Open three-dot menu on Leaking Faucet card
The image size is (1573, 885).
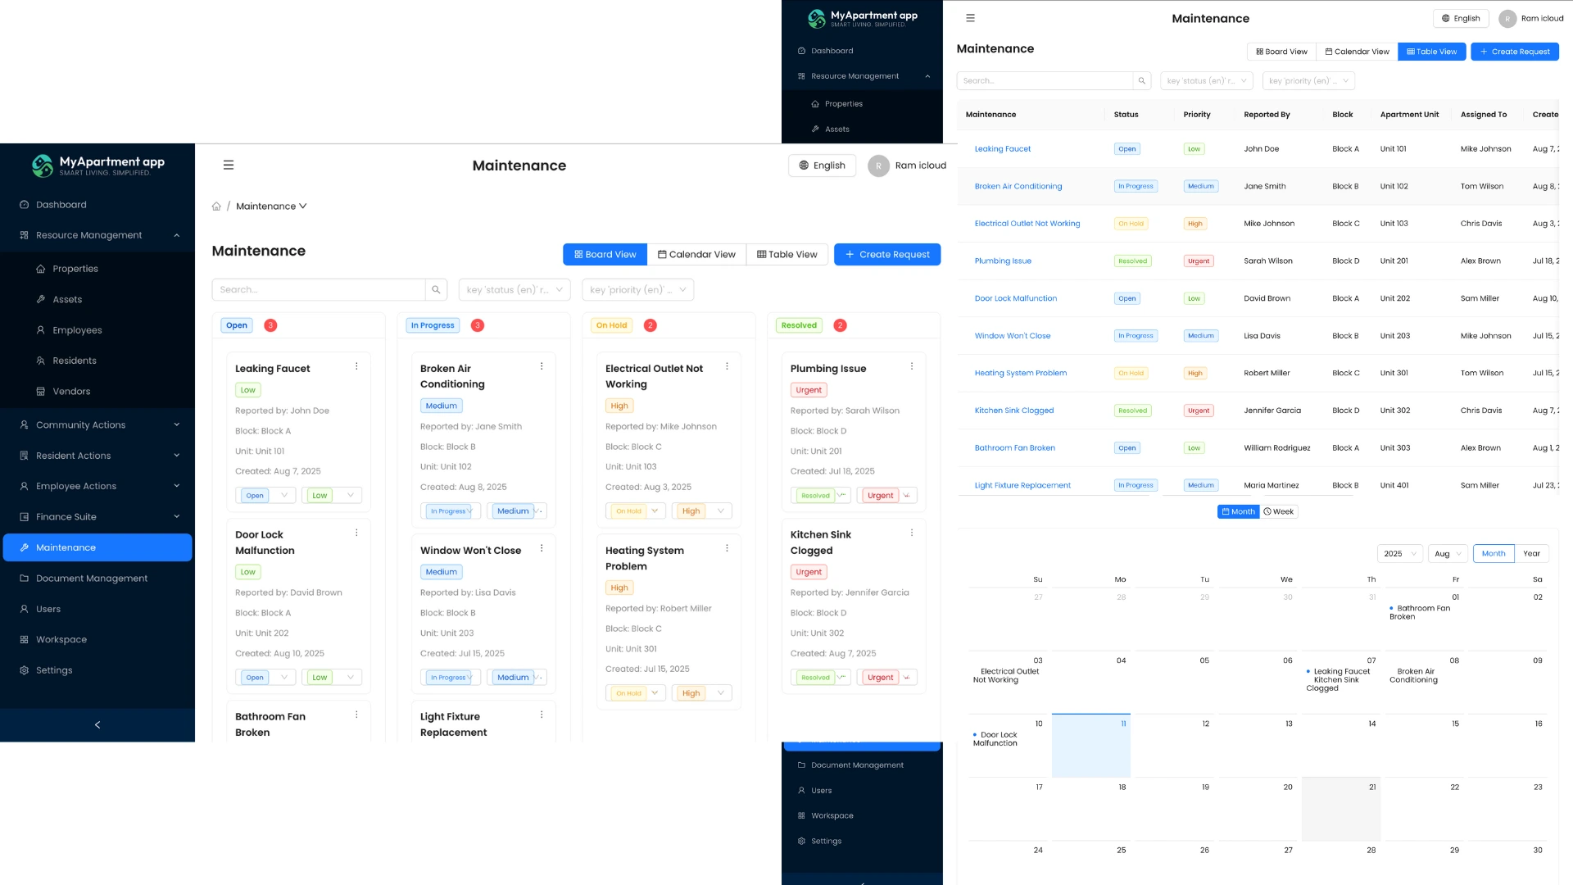pyautogui.click(x=356, y=366)
